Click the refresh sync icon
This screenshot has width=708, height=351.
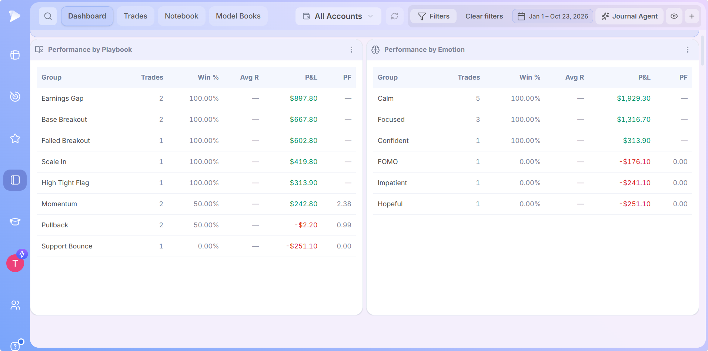click(x=395, y=16)
